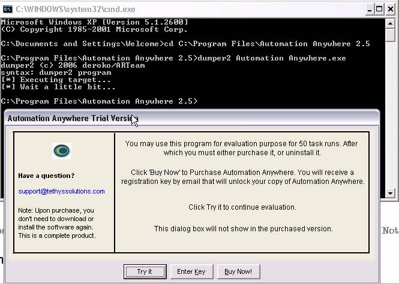Click the Try it button
399x284 pixels.
point(145,271)
